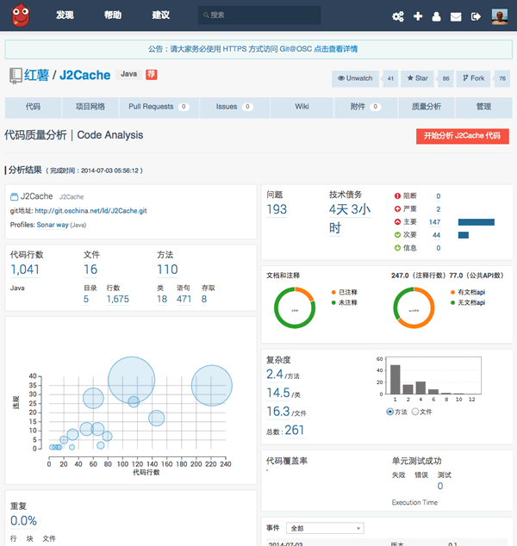Click the minor issues blue bar
The width and height of the screenshot is (517, 546).
(x=464, y=235)
